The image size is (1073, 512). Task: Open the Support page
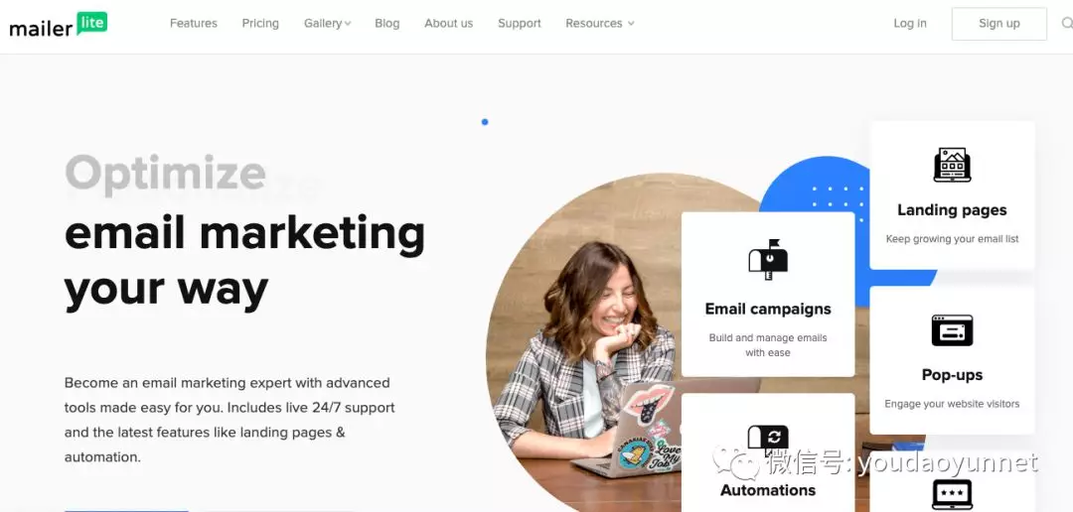coord(520,23)
